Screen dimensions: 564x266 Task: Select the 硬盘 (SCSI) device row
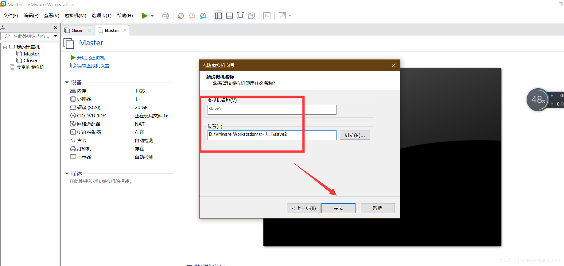click(x=121, y=108)
